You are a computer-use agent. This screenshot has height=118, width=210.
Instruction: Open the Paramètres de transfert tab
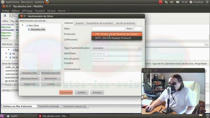pos(99,23)
